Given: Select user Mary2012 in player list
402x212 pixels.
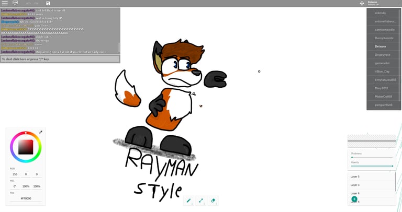Looking at the screenshot, I should pyautogui.click(x=384, y=88).
